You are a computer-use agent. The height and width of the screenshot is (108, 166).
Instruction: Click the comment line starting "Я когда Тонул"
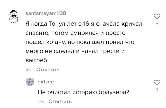pyautogui.click(x=84, y=24)
